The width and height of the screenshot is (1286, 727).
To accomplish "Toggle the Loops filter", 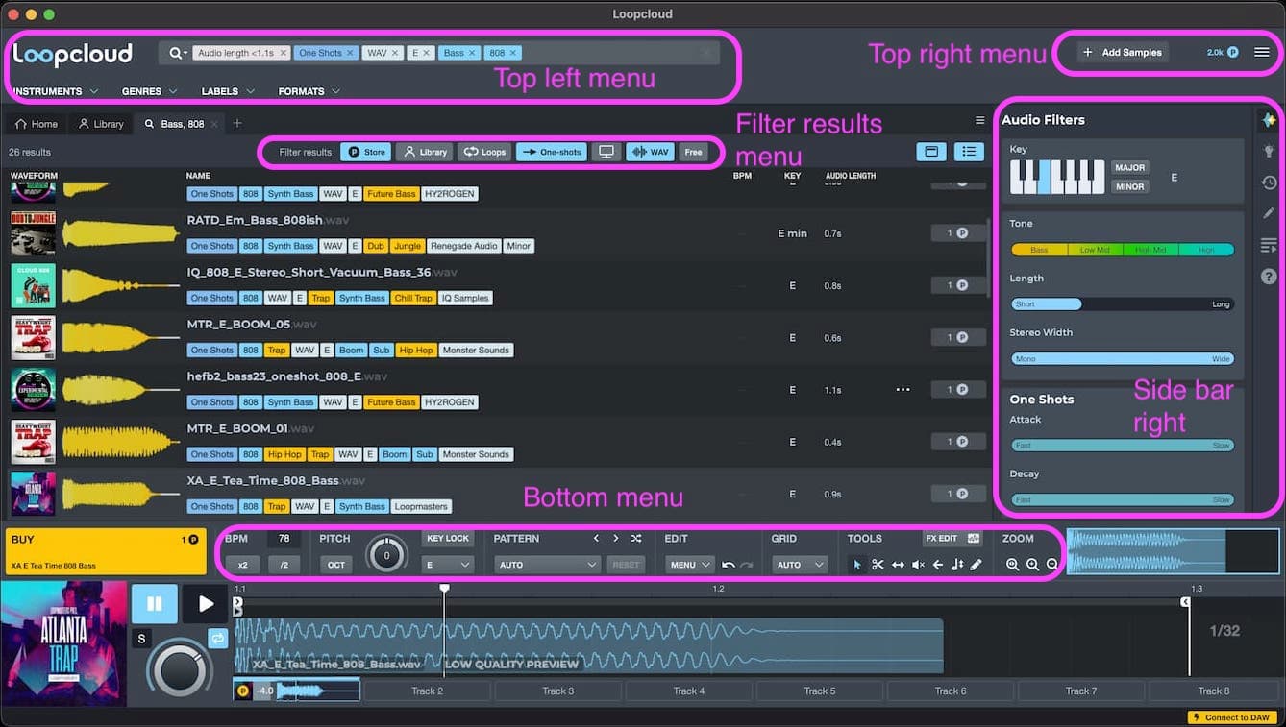I will (x=484, y=152).
